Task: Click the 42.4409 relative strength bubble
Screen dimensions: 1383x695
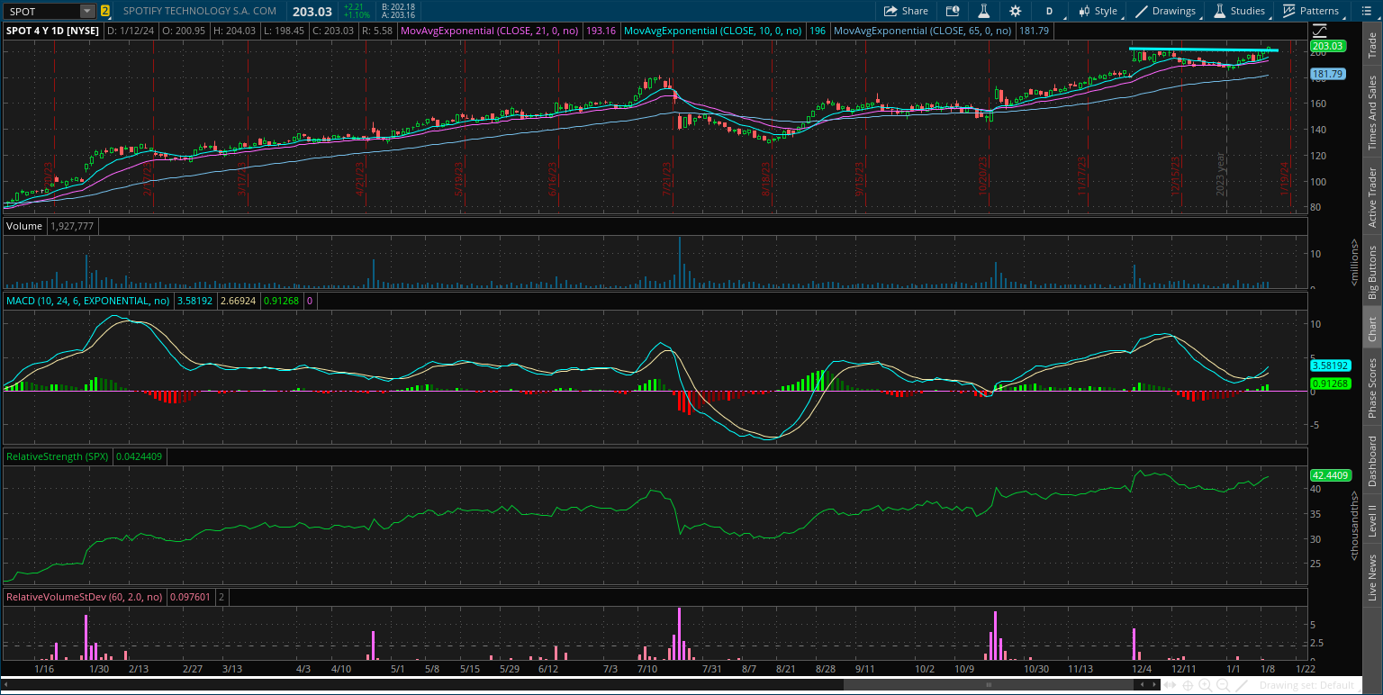Action: click(x=1329, y=475)
